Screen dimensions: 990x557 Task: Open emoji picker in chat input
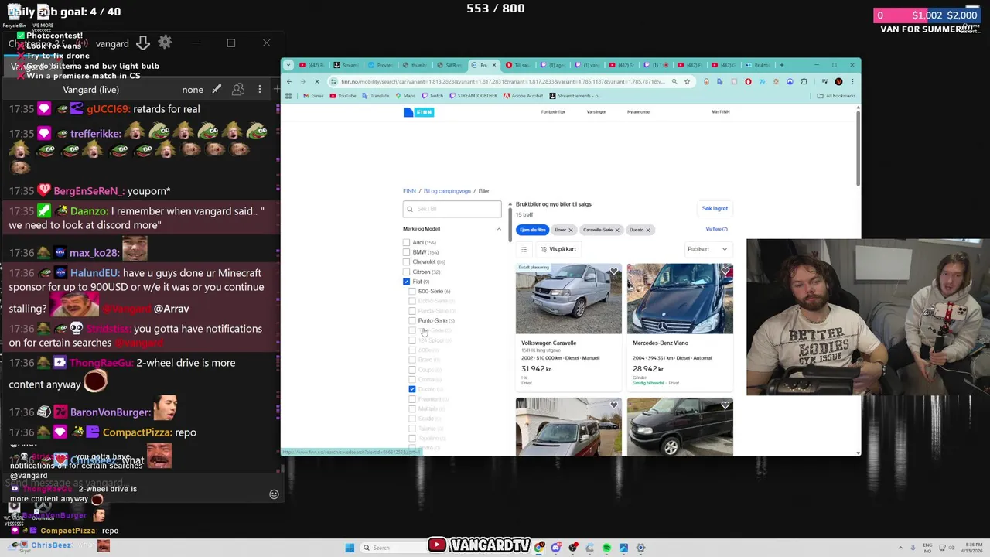tap(274, 494)
